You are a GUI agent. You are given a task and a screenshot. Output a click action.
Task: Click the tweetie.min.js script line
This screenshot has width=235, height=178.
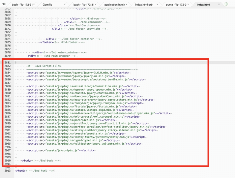click(x=76, y=133)
